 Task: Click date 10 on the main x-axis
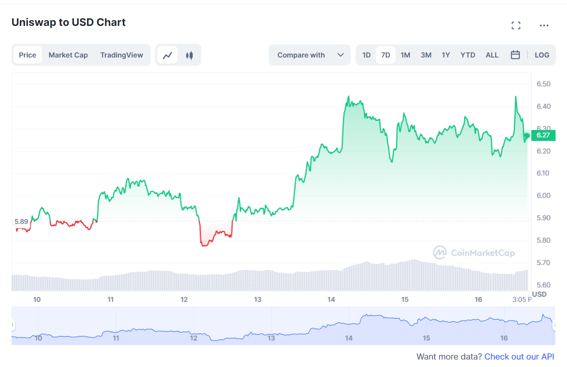pyautogui.click(x=37, y=299)
